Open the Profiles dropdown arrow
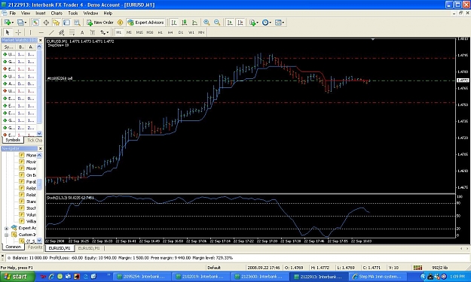 [x=26, y=23]
